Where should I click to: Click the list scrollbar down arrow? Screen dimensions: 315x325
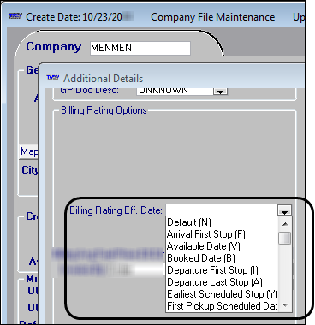pyautogui.click(x=285, y=305)
